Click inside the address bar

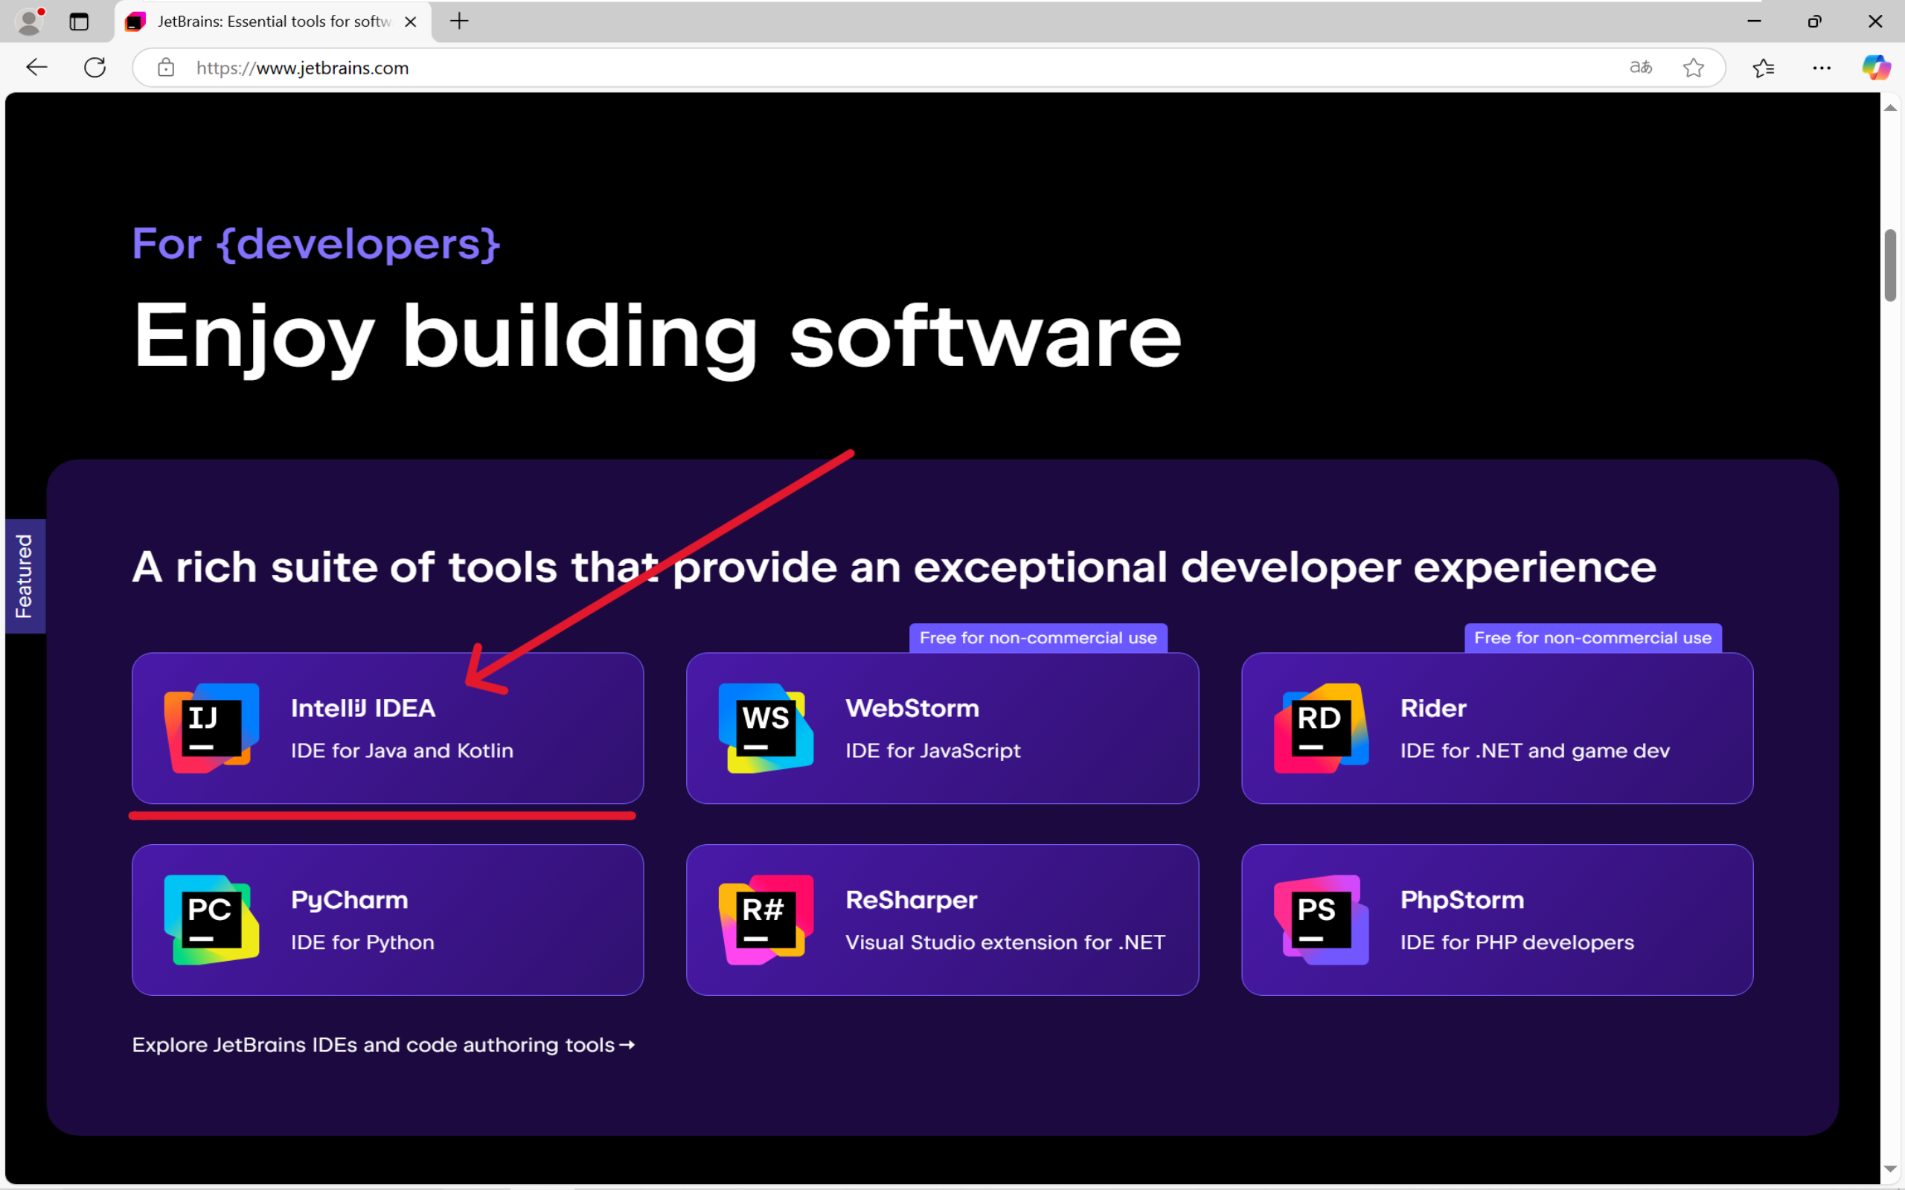click(551, 68)
